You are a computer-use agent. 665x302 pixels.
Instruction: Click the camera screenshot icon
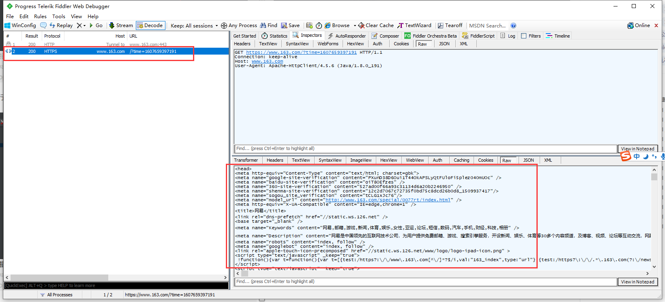[309, 25]
